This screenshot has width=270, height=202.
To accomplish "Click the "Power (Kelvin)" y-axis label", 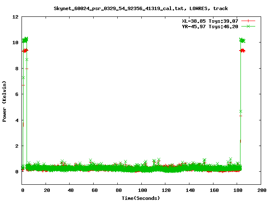I will [x=4, y=101].
